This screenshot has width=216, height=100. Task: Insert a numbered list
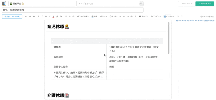click(70, 16)
